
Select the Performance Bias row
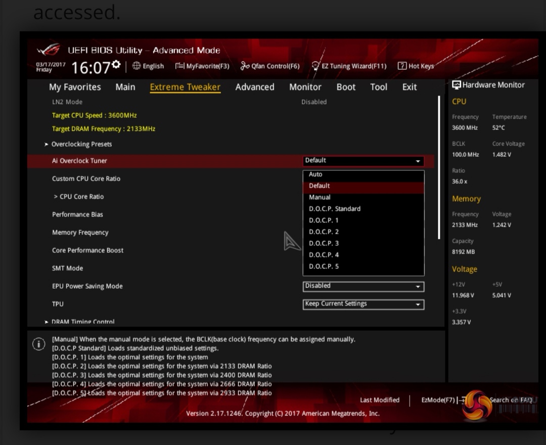point(231,214)
